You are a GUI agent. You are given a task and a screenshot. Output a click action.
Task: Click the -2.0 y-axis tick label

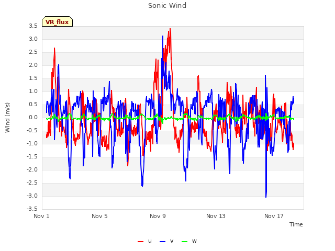pyautogui.click(x=32, y=170)
